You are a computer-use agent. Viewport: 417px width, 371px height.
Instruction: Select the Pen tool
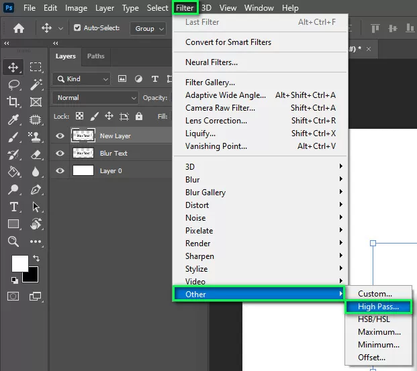(x=36, y=189)
